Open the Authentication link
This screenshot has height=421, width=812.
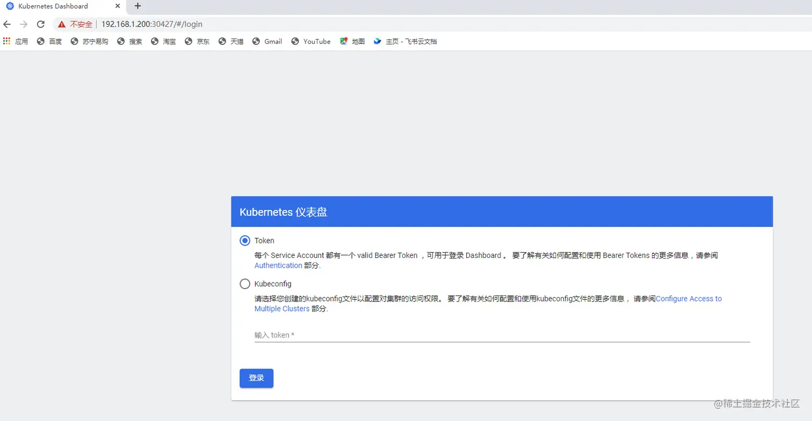pos(278,265)
